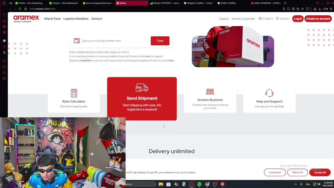This screenshot has height=188, width=334.
Task: Open File Explorer from the taskbar
Action: click(161, 184)
